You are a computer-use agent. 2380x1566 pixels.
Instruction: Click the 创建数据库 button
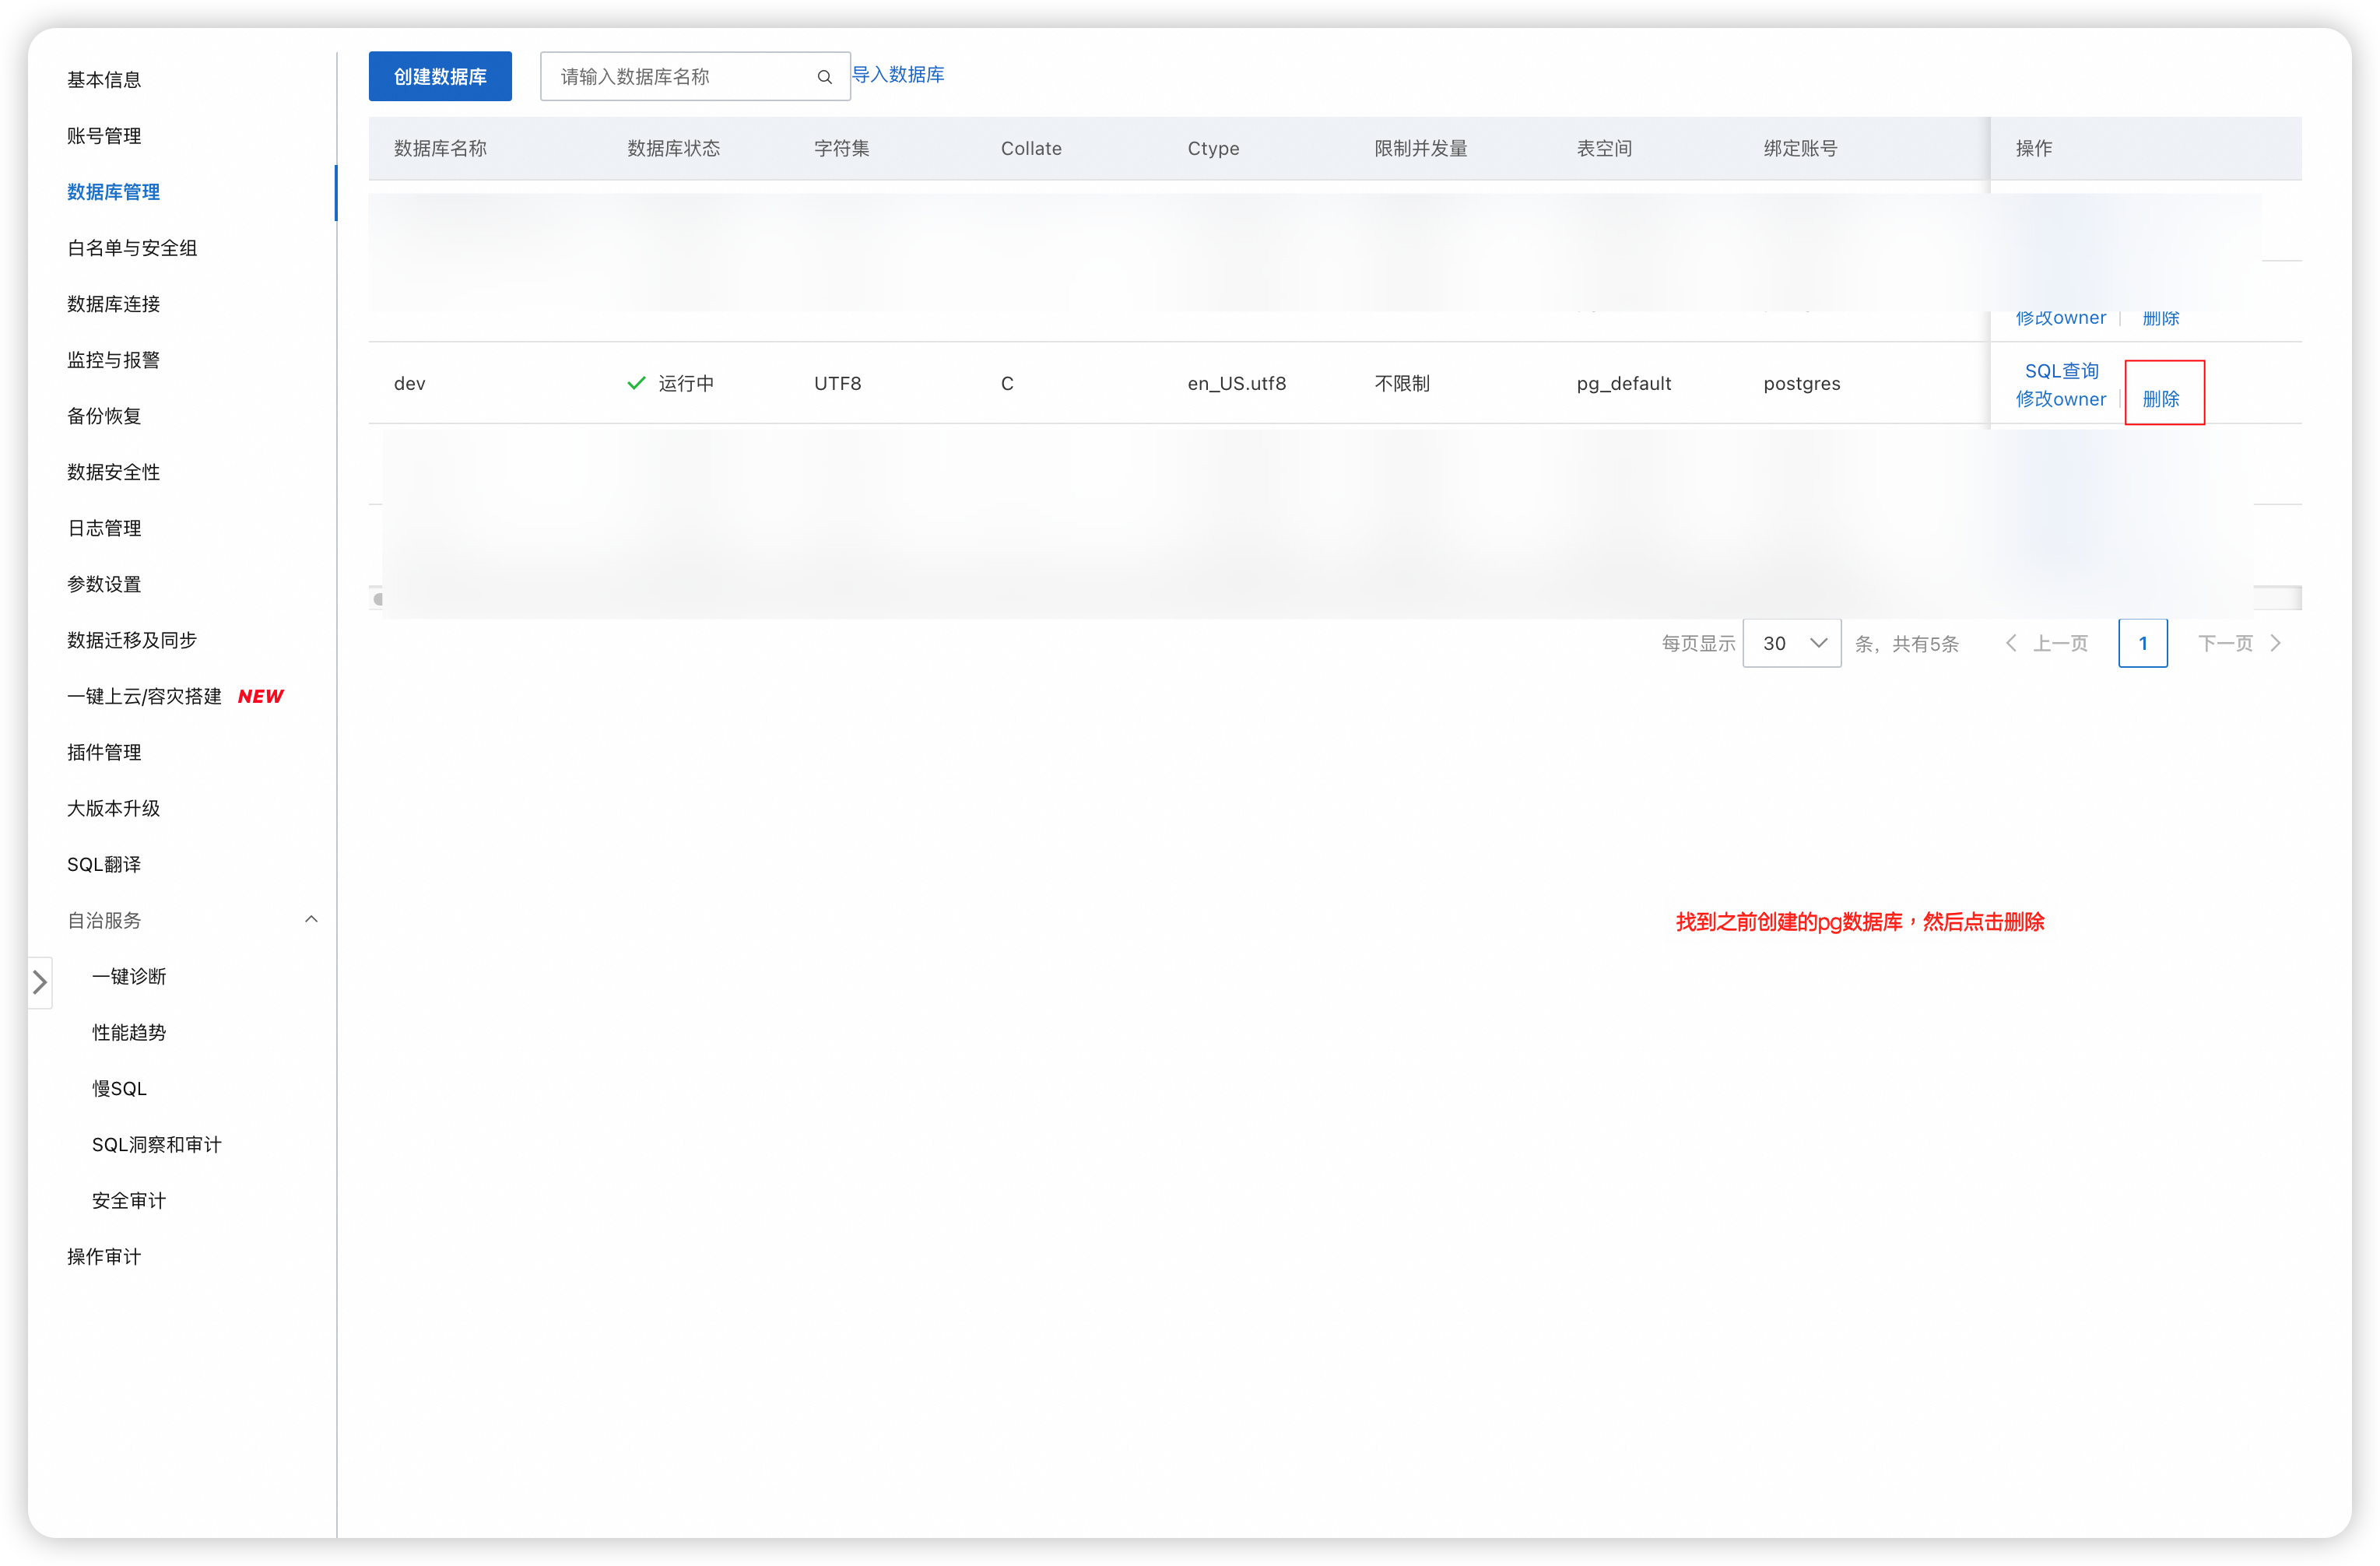tap(440, 77)
